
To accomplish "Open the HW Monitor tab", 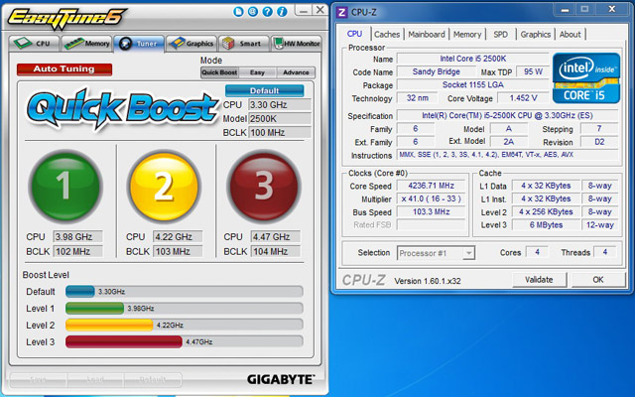I will tap(297, 44).
